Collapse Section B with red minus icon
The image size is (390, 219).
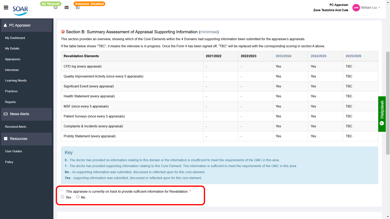click(63, 32)
